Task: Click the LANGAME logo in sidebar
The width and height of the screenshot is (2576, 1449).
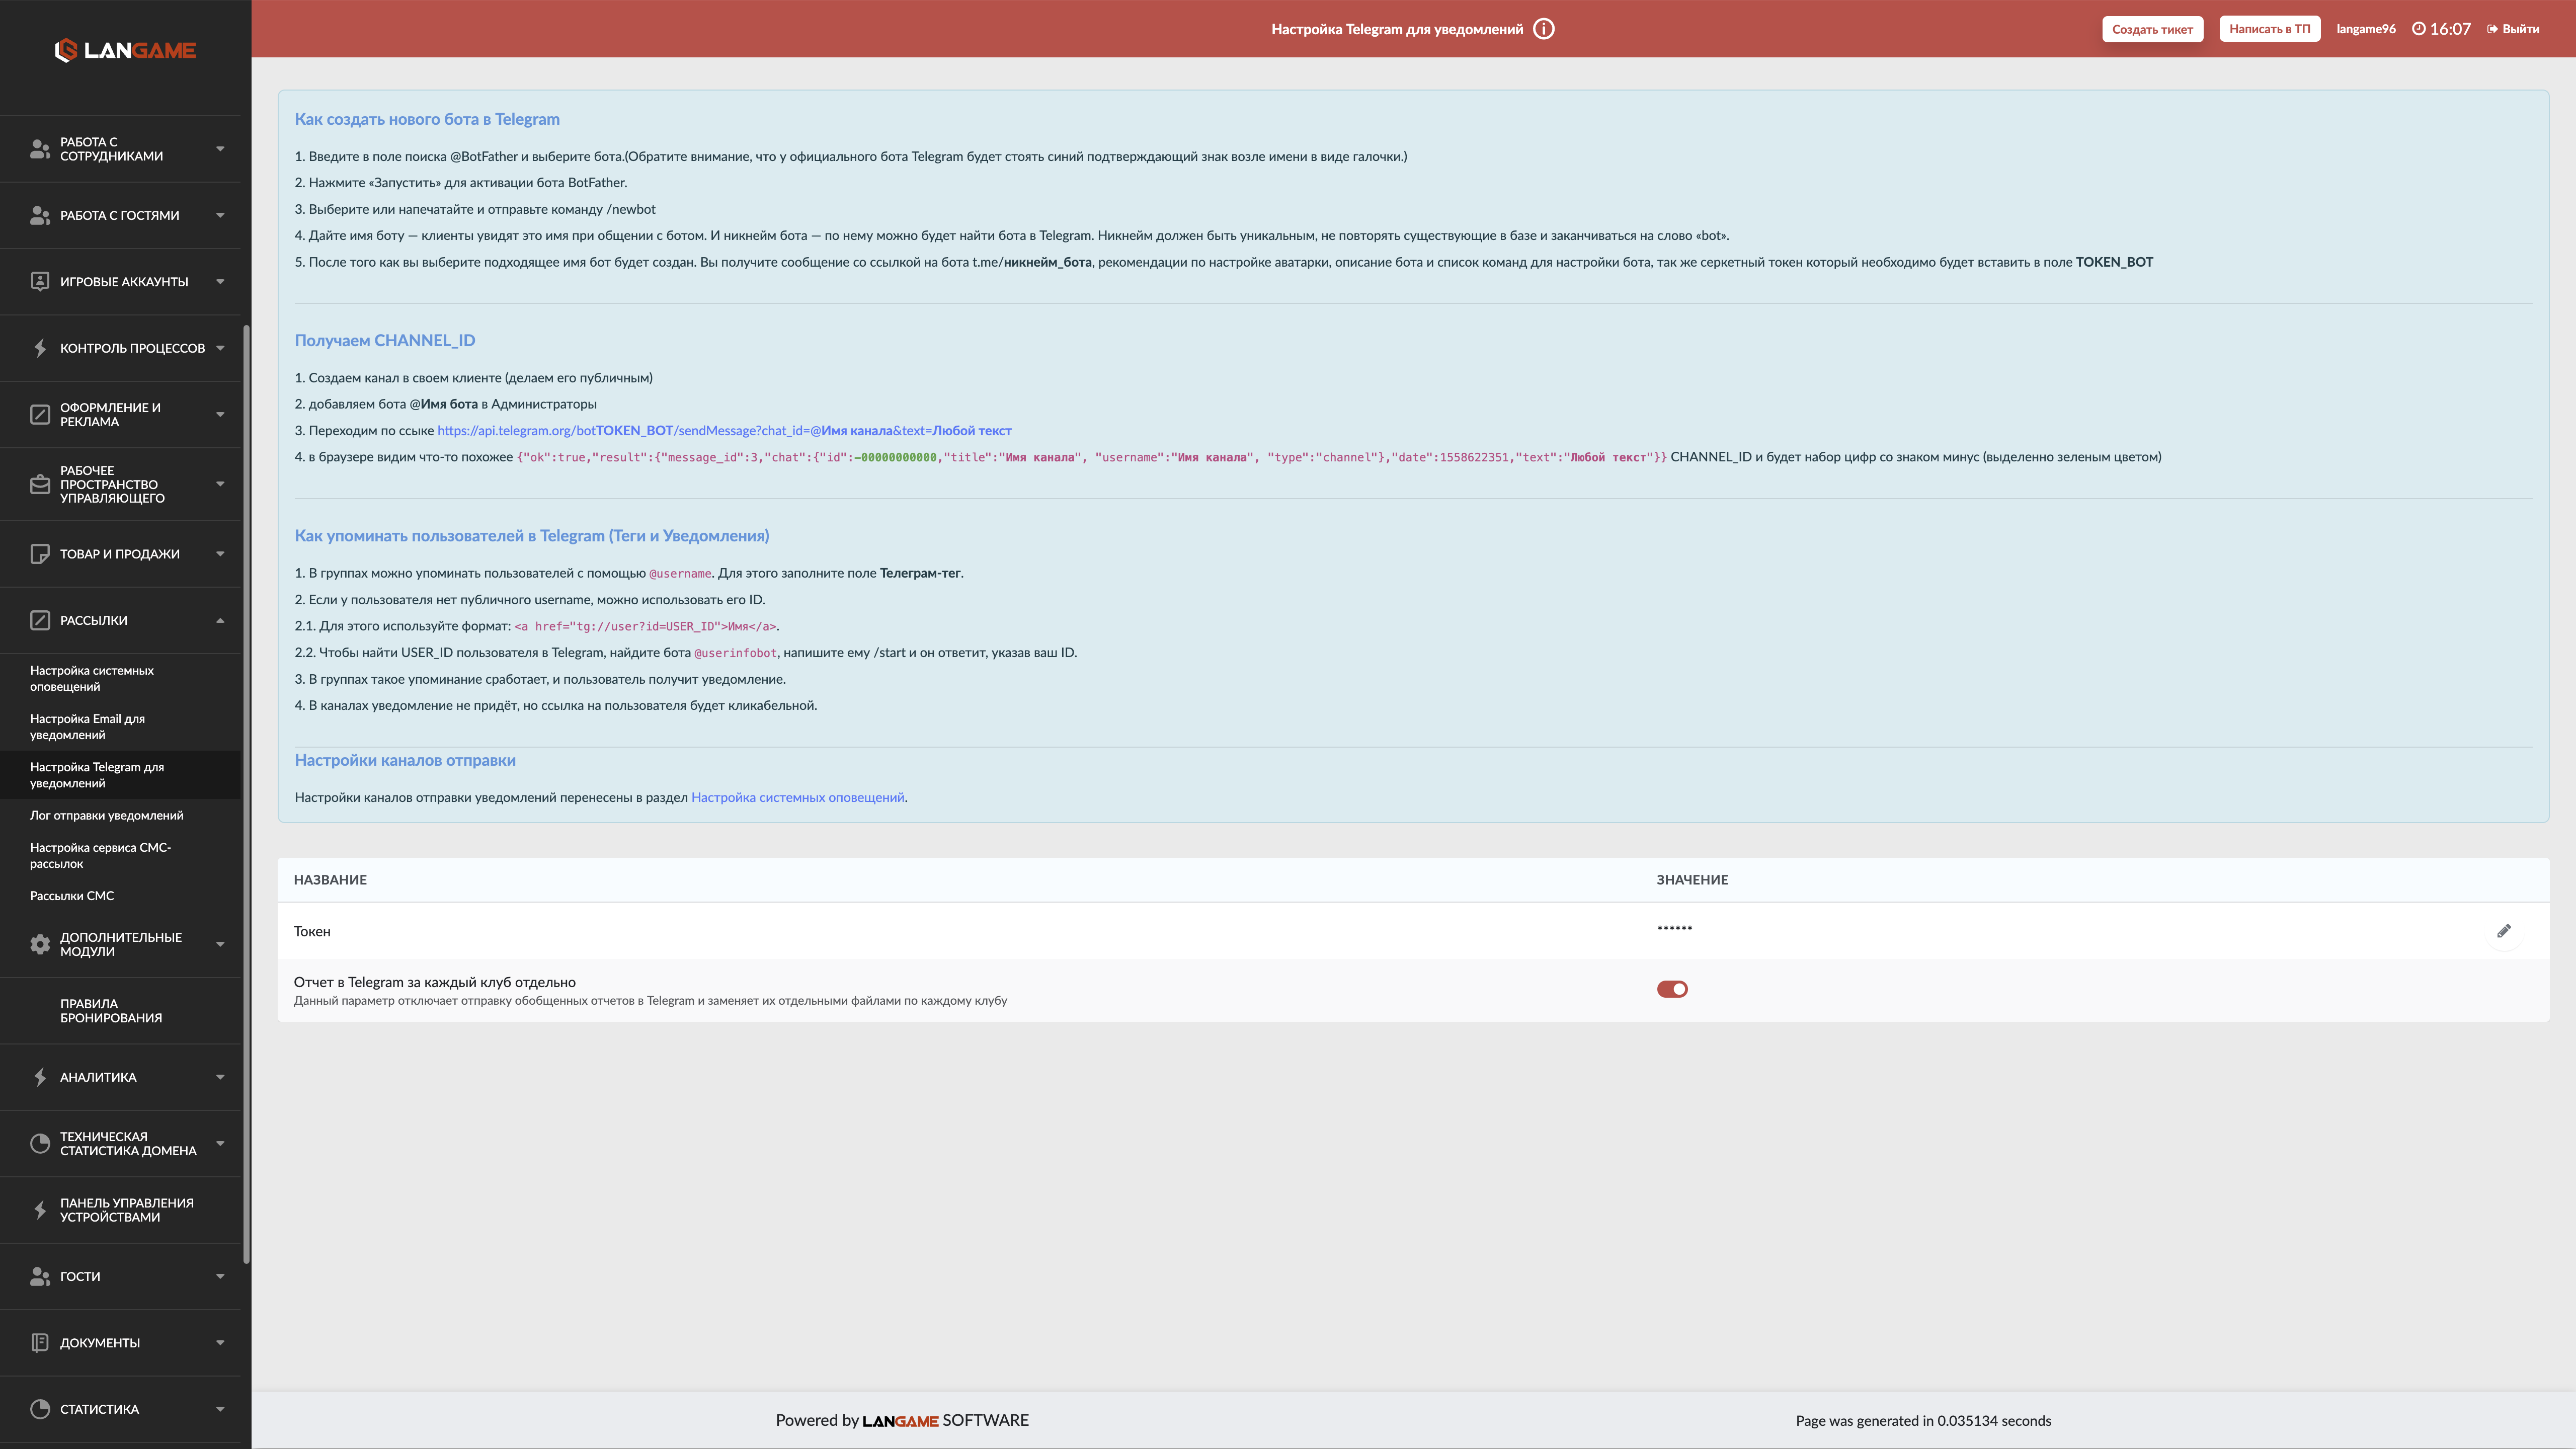Action: point(125,50)
